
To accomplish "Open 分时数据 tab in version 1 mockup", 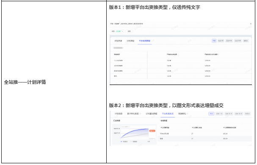I will coord(130,41).
